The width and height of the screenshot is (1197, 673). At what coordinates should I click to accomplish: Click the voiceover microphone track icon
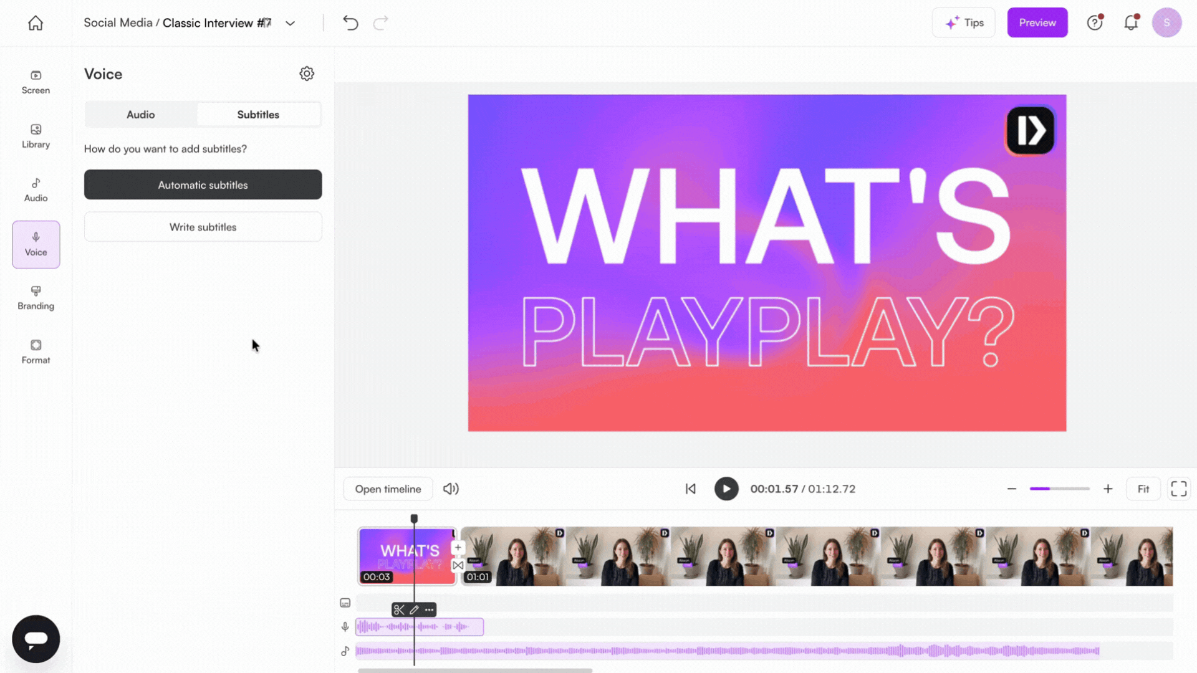click(x=345, y=627)
